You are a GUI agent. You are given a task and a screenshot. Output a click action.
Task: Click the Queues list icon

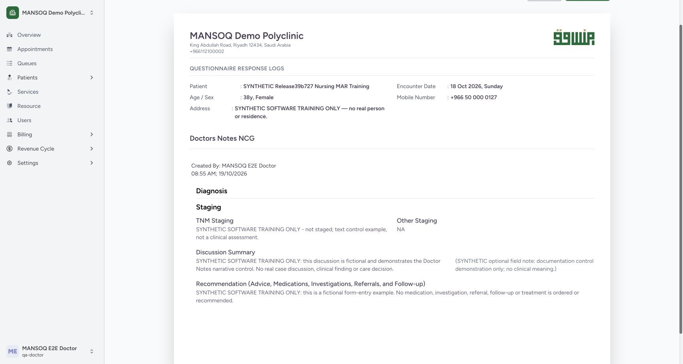pos(9,64)
